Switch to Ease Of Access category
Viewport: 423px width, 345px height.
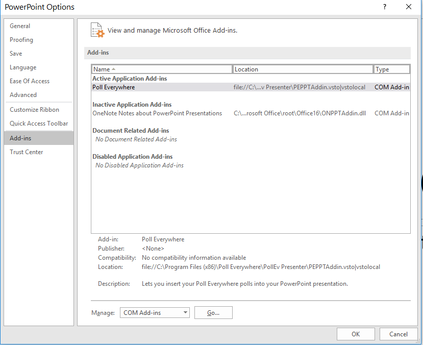(30, 81)
